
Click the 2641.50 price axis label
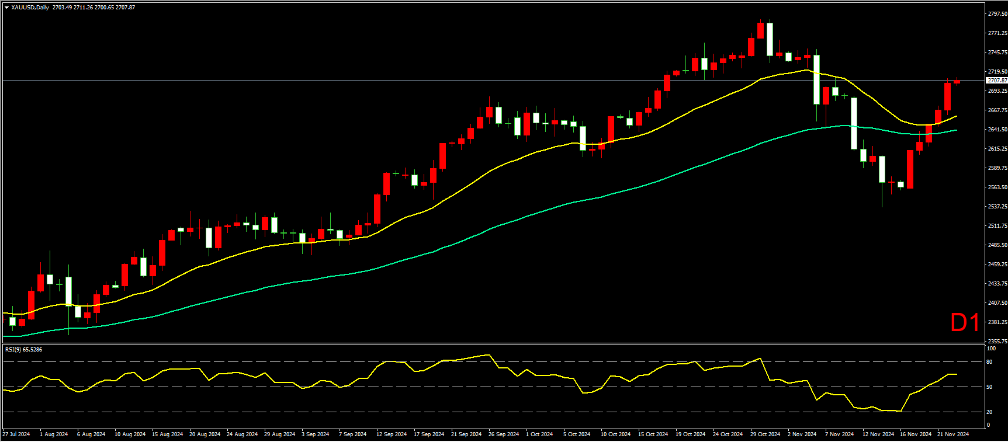coord(997,129)
